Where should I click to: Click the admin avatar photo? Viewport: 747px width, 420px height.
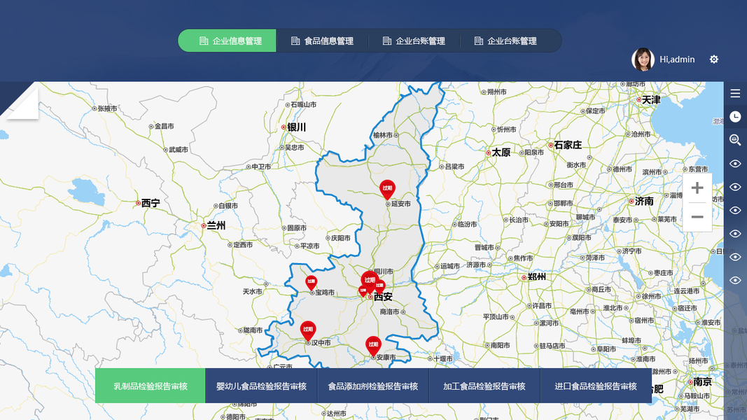(x=643, y=59)
